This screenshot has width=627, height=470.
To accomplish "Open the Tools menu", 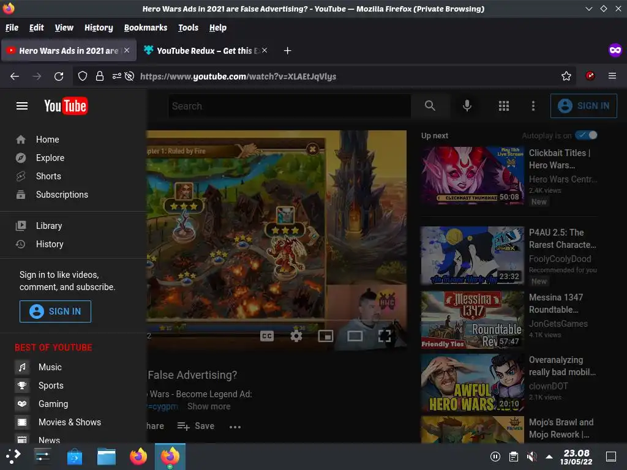I will click(x=189, y=28).
